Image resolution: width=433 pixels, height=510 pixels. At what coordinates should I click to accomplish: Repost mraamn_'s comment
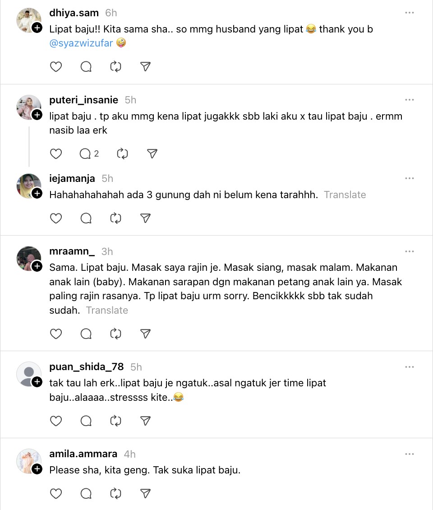point(115,334)
